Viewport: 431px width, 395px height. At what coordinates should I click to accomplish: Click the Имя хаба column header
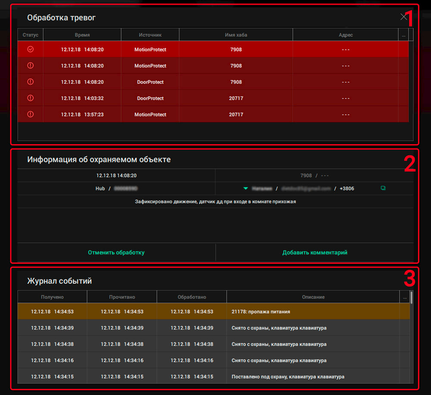(x=236, y=35)
